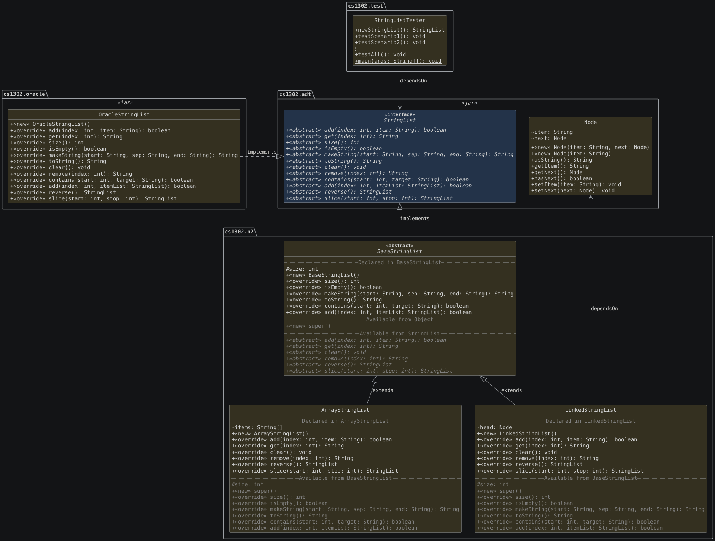Click Node's setNext(next: Node) method

[573, 191]
